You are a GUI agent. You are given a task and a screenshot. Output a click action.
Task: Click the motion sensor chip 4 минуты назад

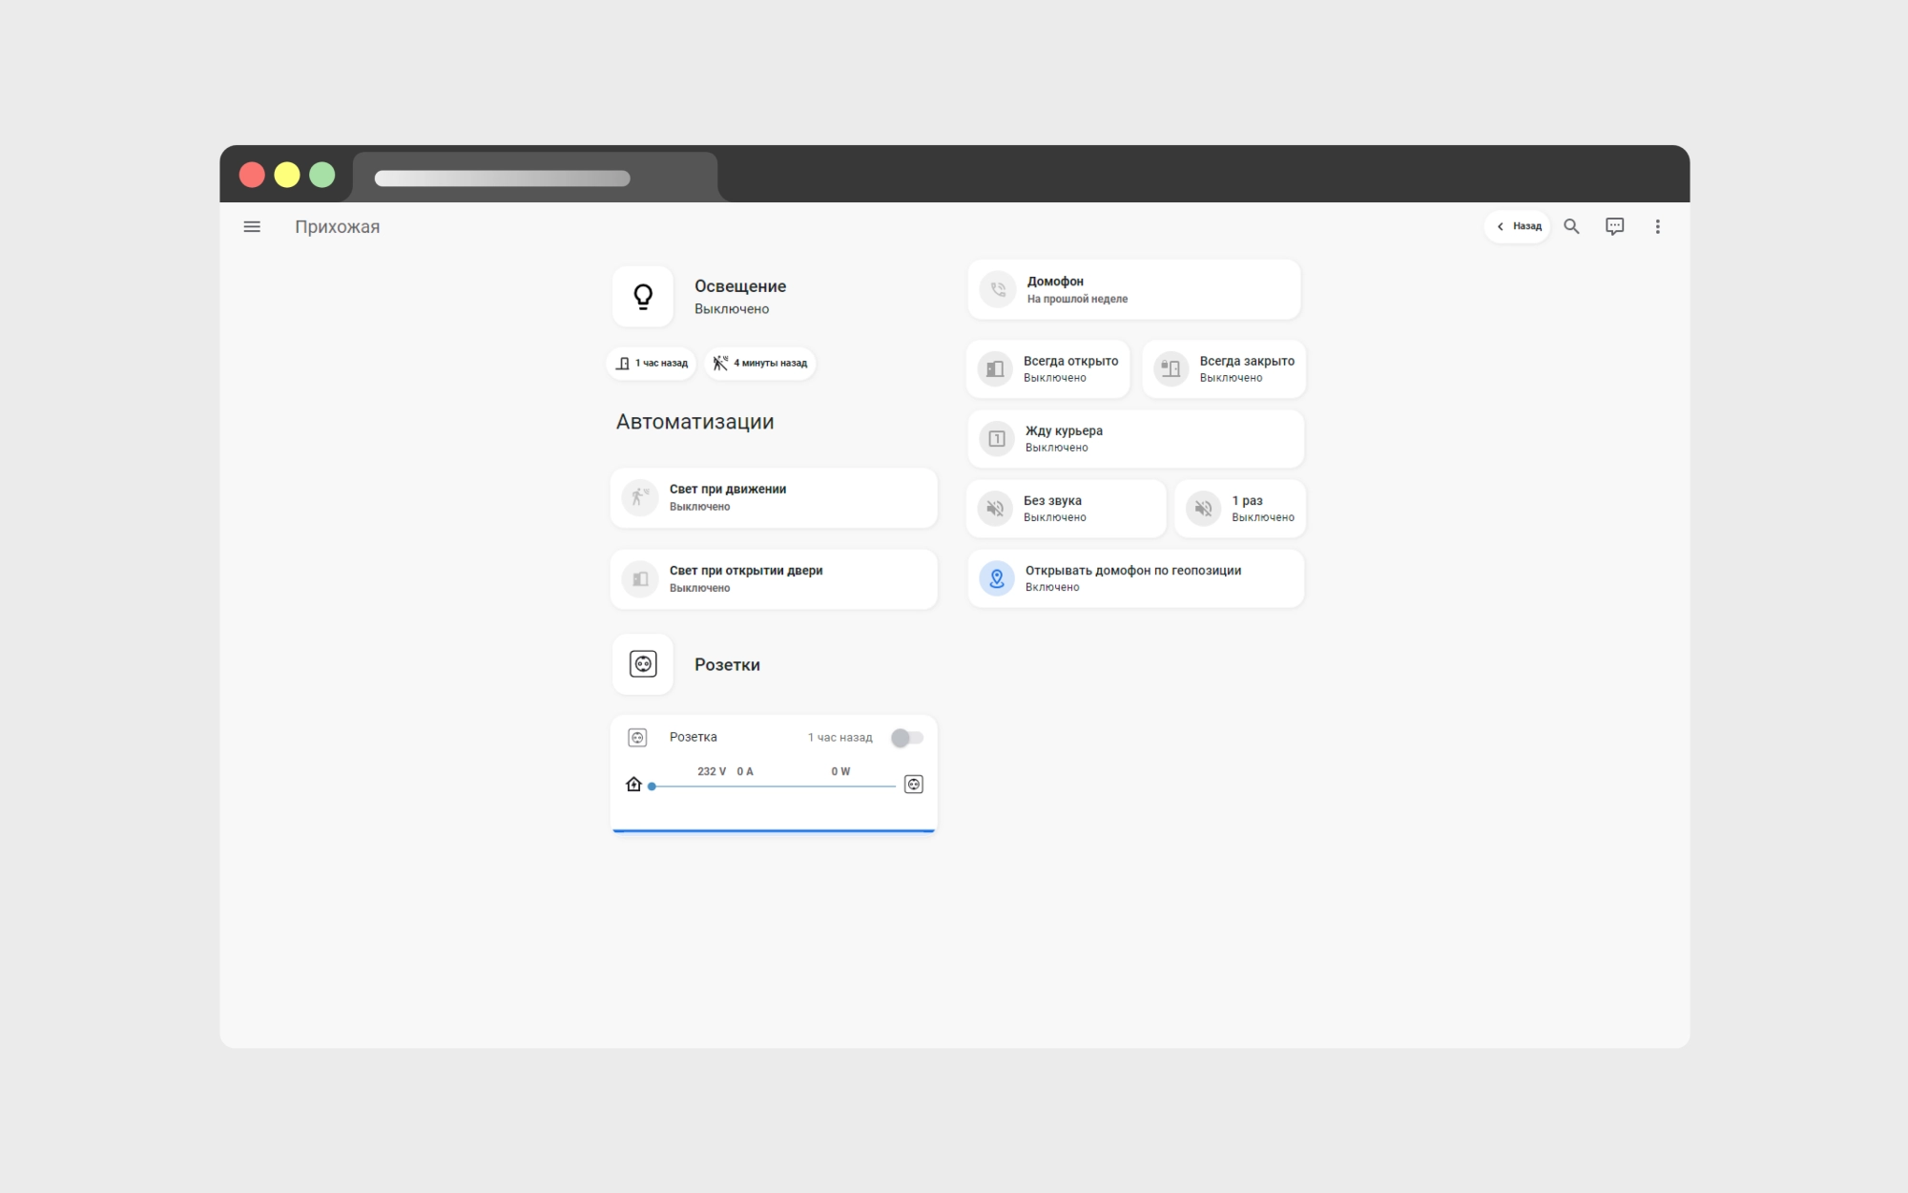coord(759,364)
